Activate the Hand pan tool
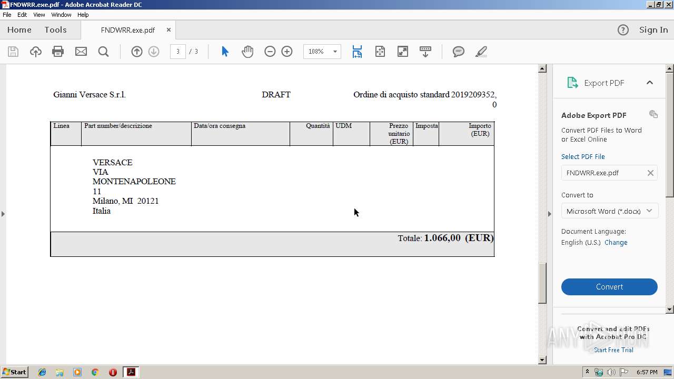The image size is (674, 379). [x=247, y=52]
